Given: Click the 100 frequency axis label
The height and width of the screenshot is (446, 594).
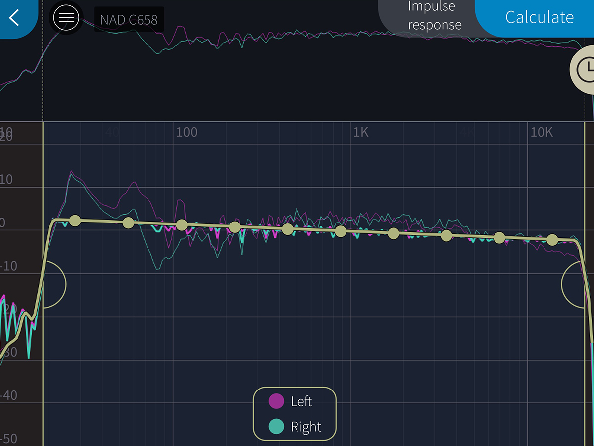Looking at the screenshot, I should click(187, 132).
